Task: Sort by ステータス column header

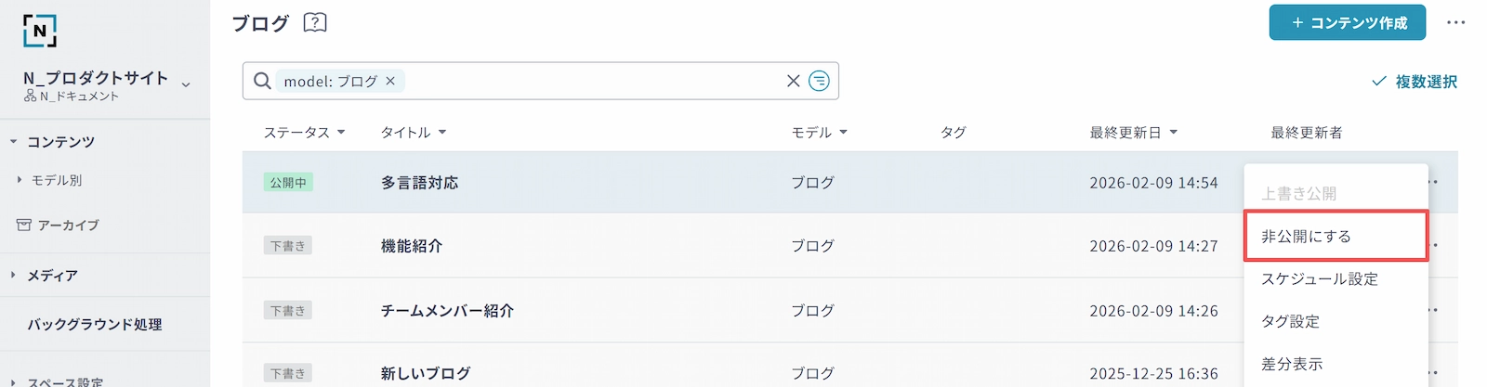Action: click(x=304, y=133)
